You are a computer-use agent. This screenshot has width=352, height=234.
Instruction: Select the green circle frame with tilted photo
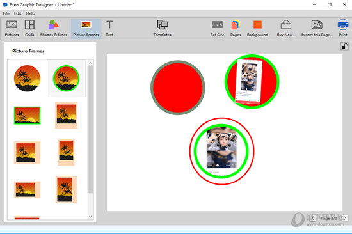click(x=252, y=82)
